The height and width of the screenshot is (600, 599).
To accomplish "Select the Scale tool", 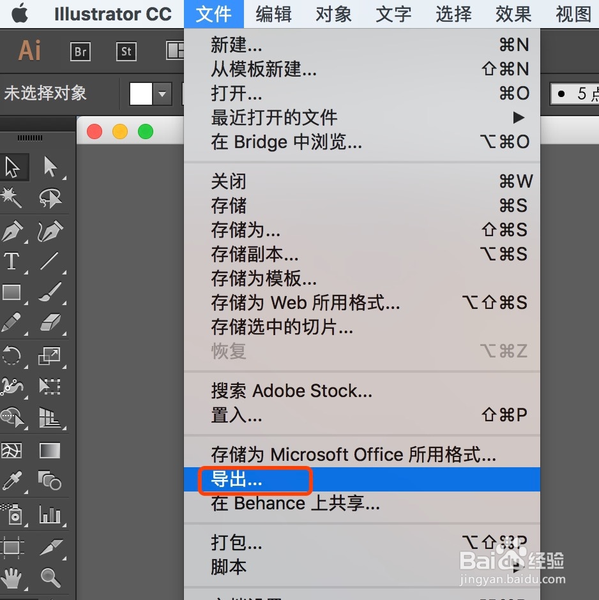I will point(50,356).
